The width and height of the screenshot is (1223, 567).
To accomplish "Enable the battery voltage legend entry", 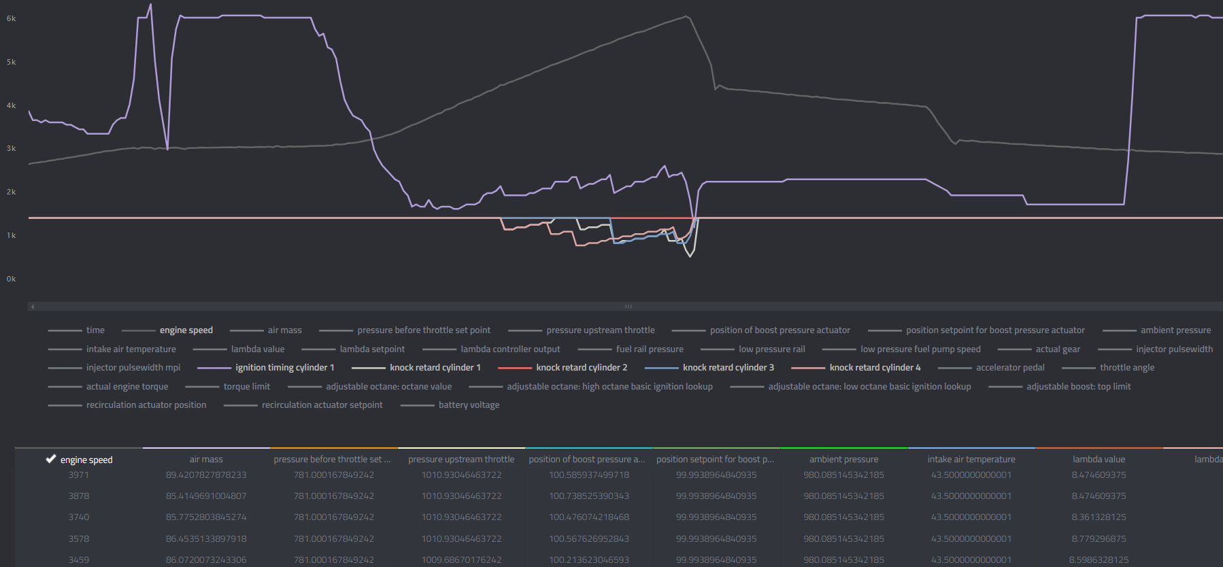I will 469,405.
